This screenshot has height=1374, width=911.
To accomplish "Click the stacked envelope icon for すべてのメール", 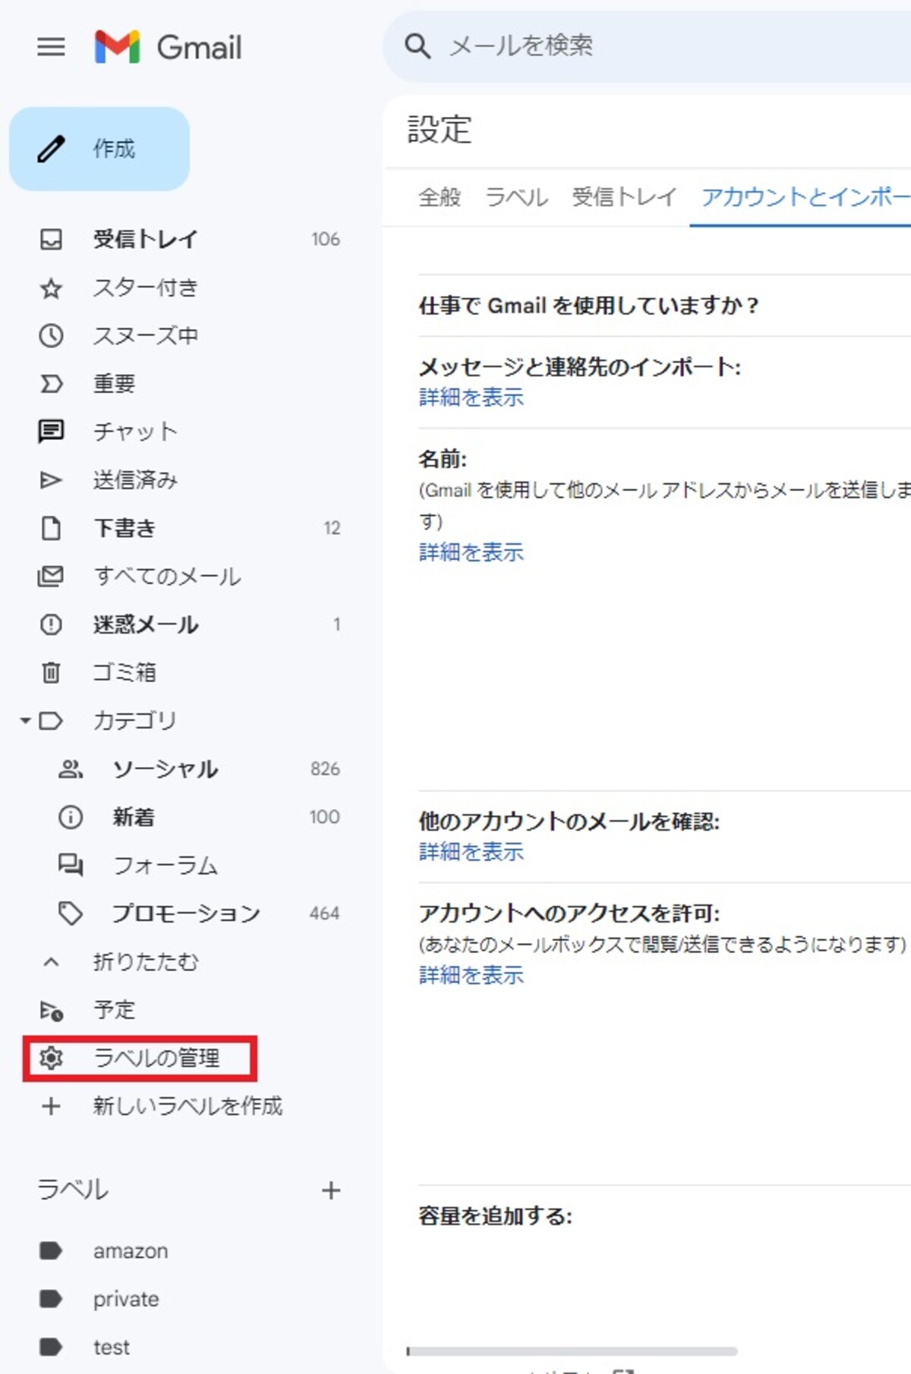I will point(51,576).
